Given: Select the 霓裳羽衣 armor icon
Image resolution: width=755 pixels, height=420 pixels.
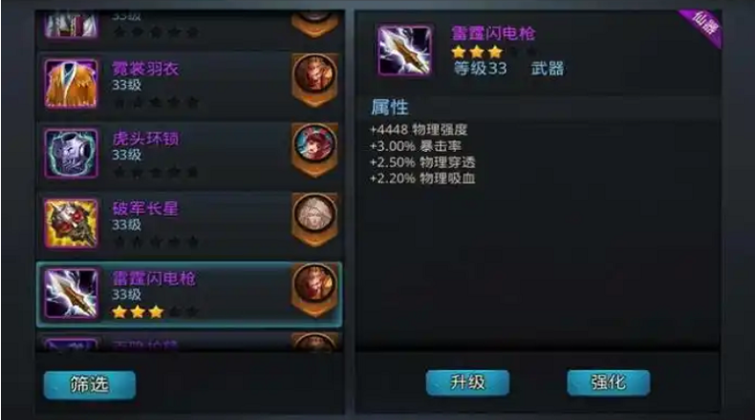Looking at the screenshot, I should point(72,84).
